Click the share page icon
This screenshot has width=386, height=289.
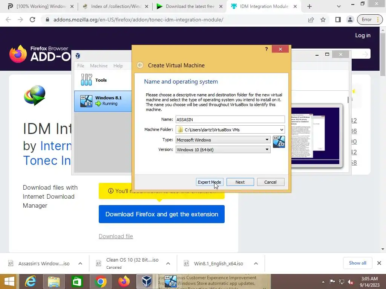point(311,20)
